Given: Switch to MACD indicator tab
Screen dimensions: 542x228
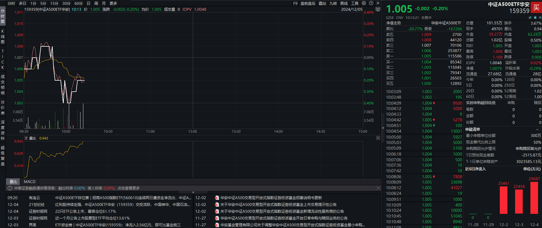Looking at the screenshot, I should pyautogui.click(x=29, y=182).
